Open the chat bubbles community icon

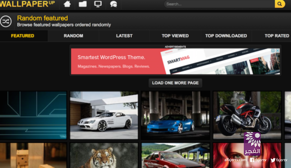point(113,4)
